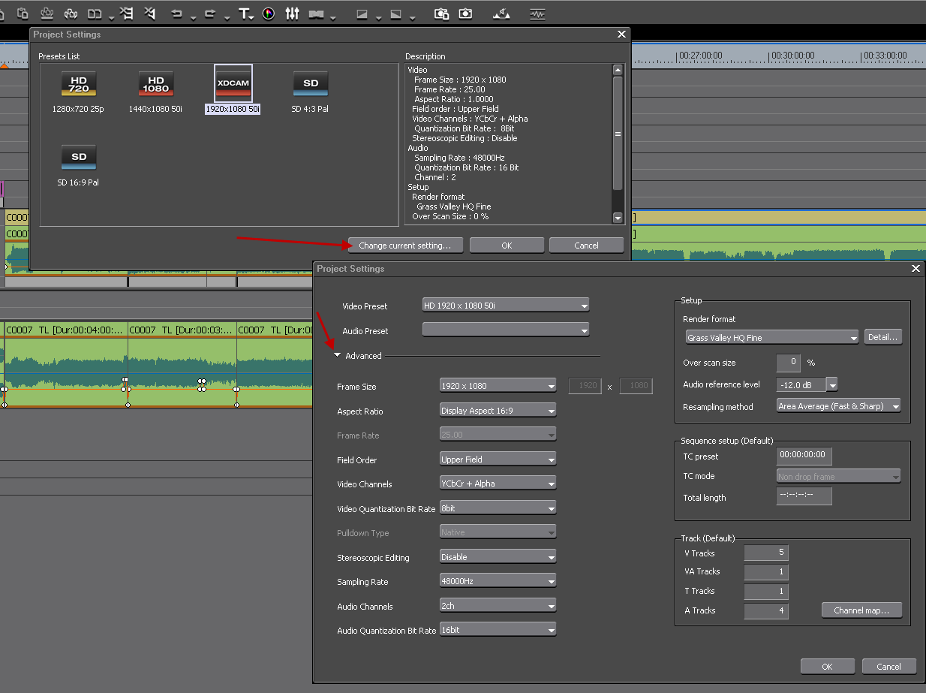Open the Video Preset dropdown
This screenshot has width=926, height=693.
pos(506,306)
